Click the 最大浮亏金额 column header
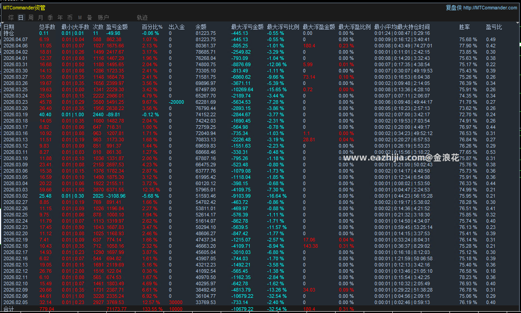Screen dimensions: 521x313 point(247,27)
